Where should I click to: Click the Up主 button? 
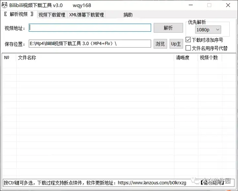[x=176, y=44]
